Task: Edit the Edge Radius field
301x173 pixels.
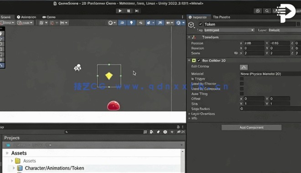Action: point(270,109)
